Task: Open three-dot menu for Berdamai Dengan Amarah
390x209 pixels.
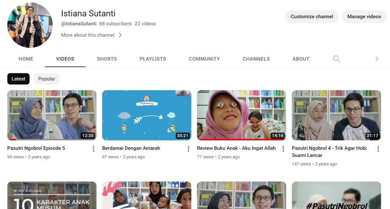Action: click(188, 149)
